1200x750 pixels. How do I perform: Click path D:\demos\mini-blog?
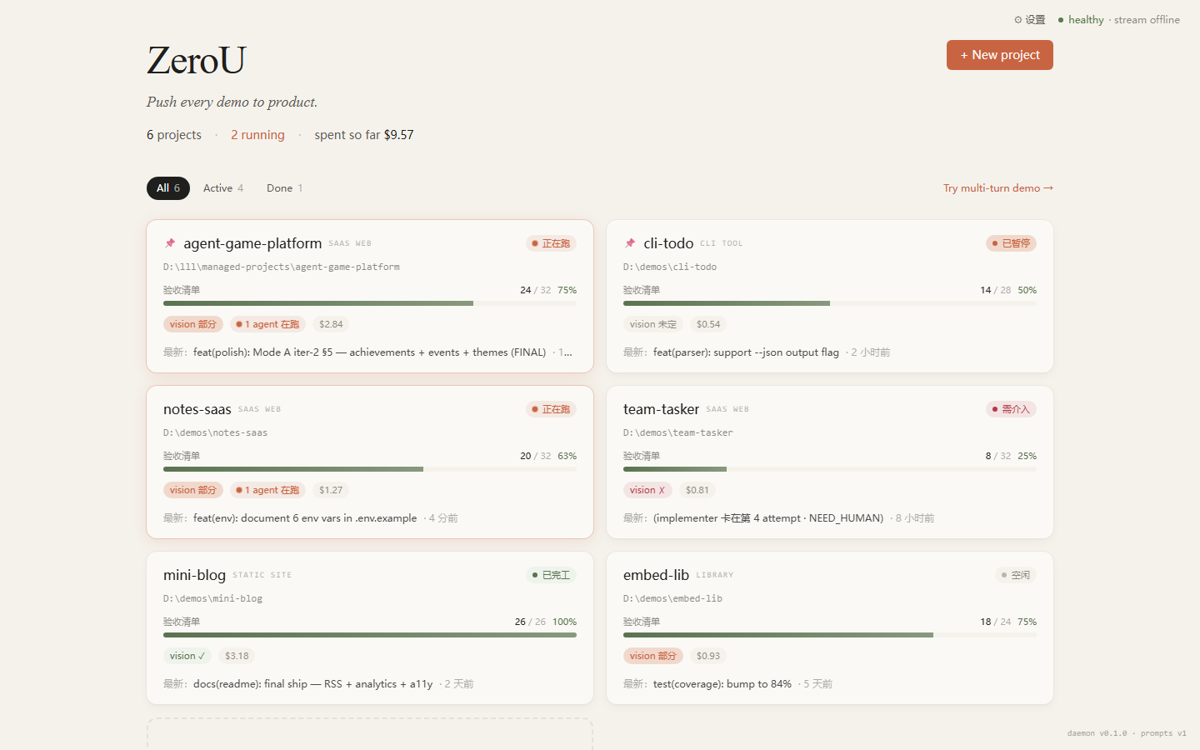(x=212, y=598)
